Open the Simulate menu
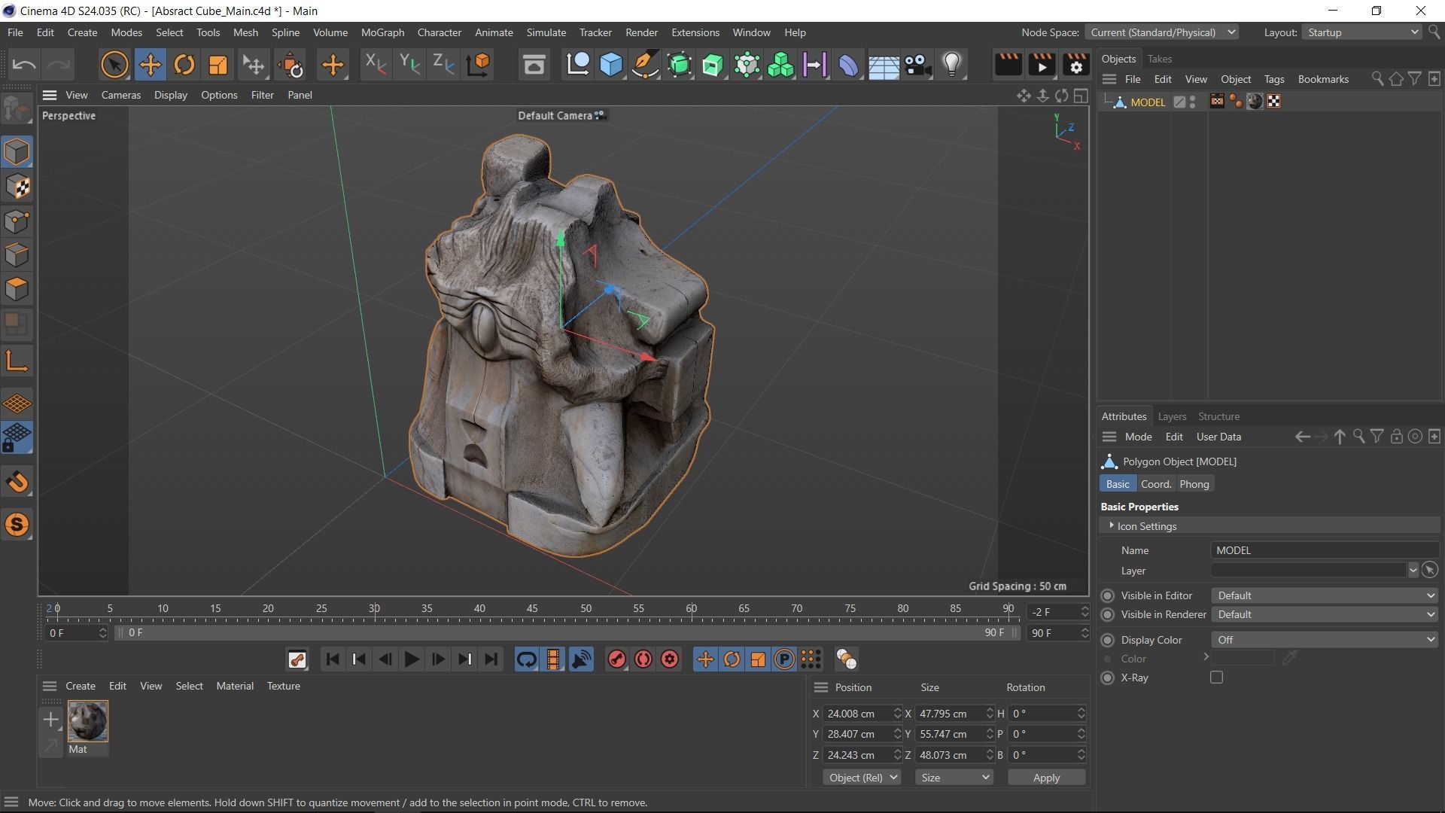 point(546,32)
